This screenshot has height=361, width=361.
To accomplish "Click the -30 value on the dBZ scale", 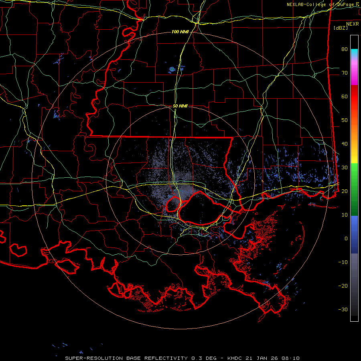I will 343,309.
